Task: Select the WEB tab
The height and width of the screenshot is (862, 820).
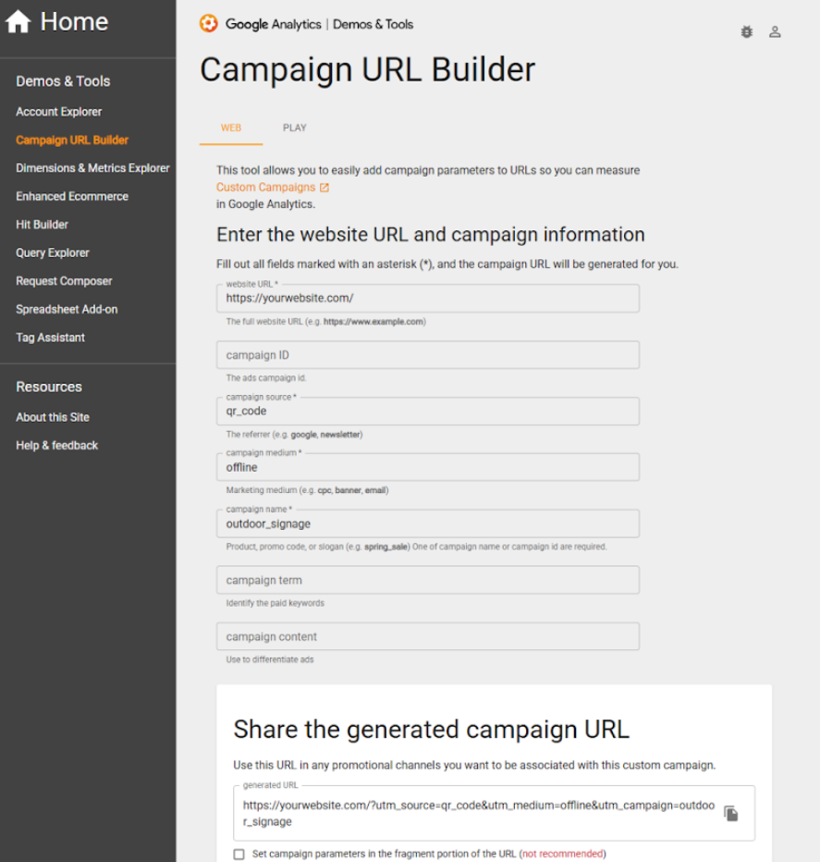Action: point(231,128)
